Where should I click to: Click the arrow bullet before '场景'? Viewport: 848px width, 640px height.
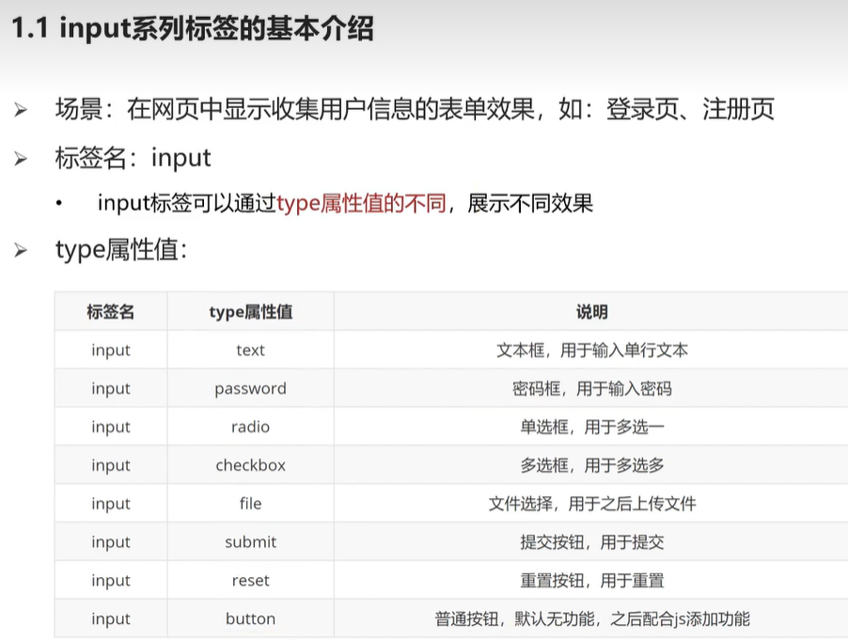[x=21, y=110]
